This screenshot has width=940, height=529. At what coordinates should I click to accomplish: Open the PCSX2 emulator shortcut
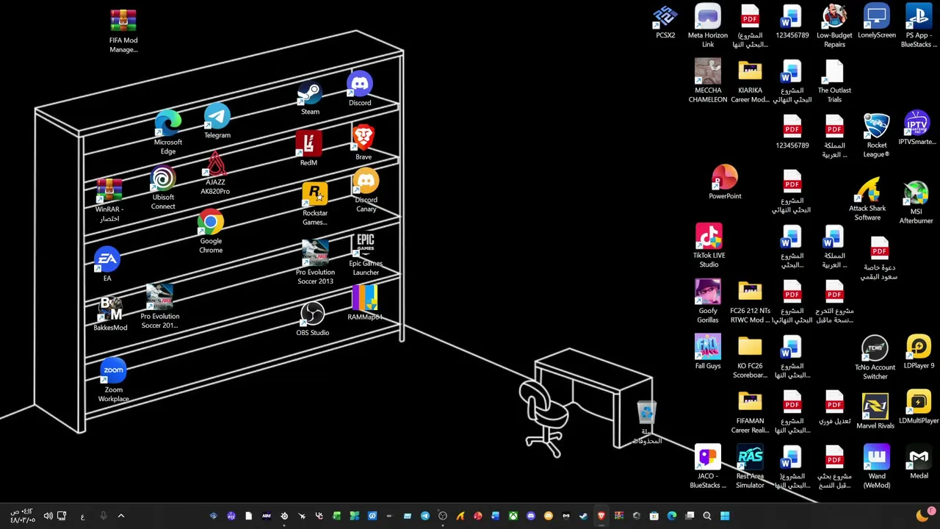tap(665, 24)
